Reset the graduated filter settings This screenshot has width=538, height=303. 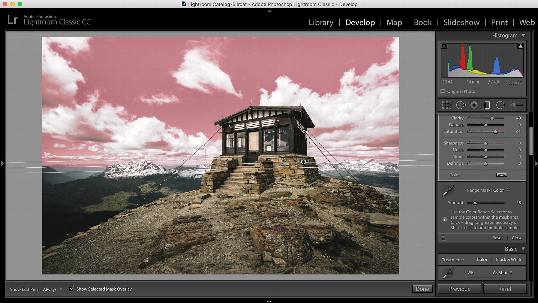(x=497, y=238)
